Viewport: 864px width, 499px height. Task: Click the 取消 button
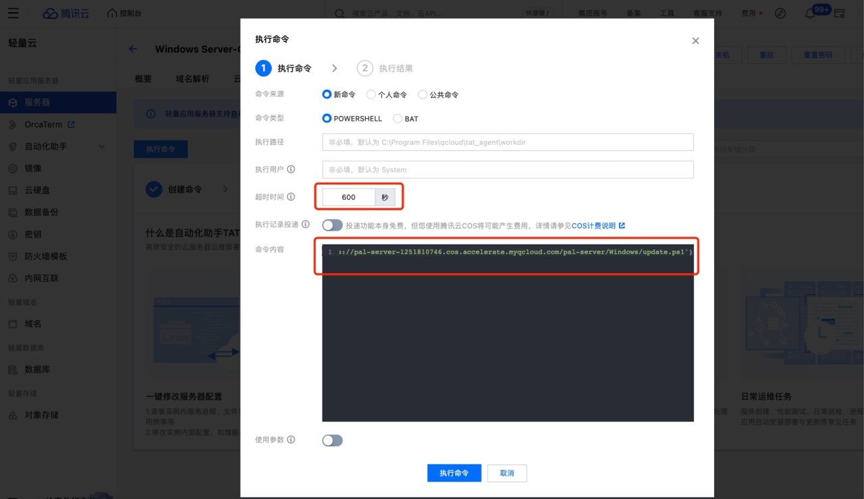click(507, 473)
